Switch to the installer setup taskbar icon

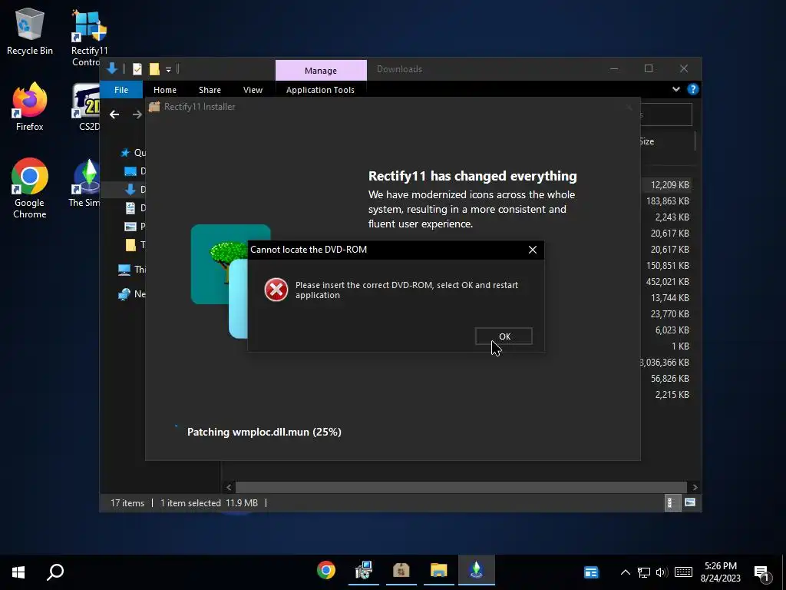363,571
